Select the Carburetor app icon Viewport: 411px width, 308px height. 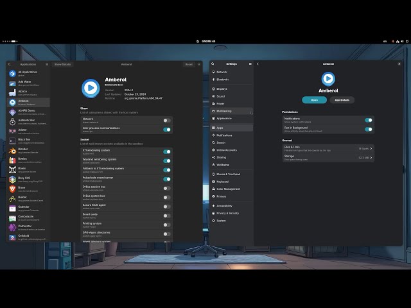pyautogui.click(x=12, y=228)
